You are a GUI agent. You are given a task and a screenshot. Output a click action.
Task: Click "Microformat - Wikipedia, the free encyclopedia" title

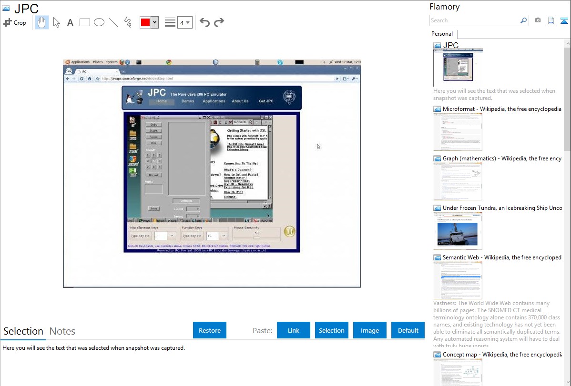pos(502,109)
